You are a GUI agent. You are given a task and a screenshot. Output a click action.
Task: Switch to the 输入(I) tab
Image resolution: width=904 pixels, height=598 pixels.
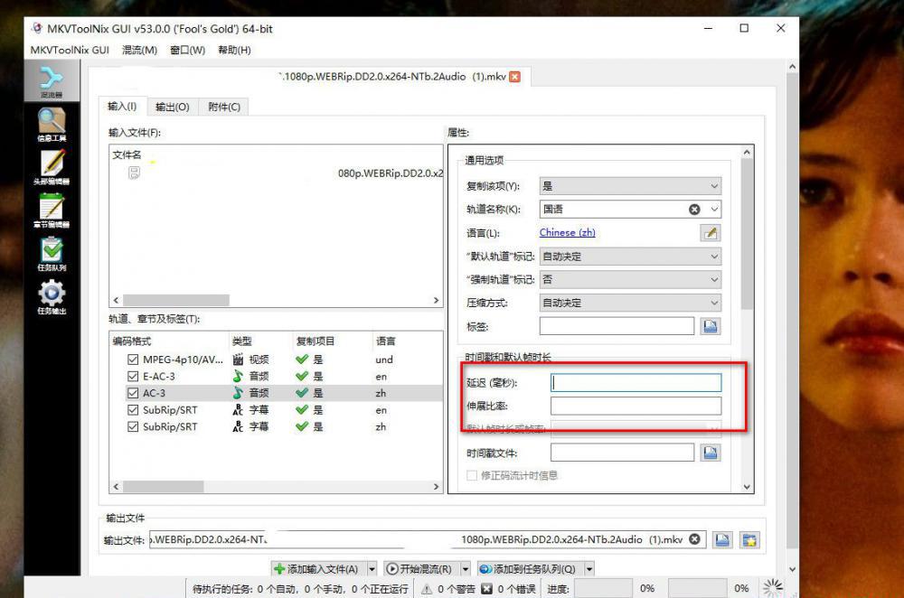122,106
